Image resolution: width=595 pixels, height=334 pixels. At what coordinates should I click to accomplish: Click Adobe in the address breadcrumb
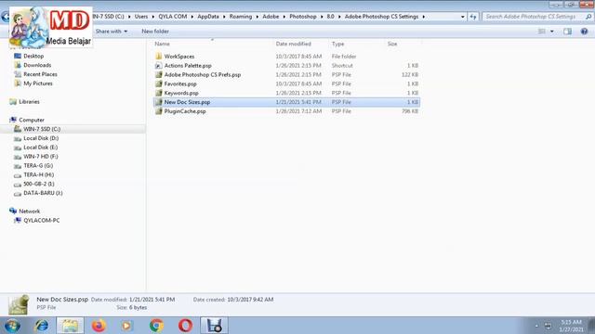(271, 17)
